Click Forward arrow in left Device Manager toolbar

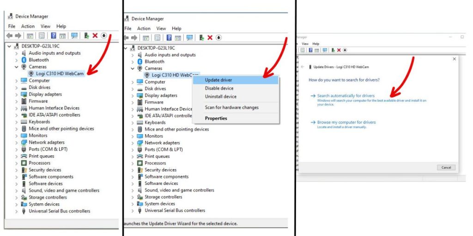(x=18, y=36)
